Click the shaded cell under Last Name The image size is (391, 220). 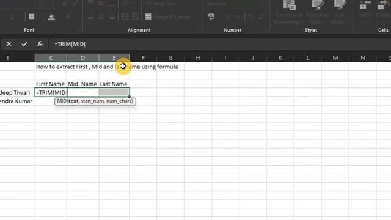(x=114, y=92)
